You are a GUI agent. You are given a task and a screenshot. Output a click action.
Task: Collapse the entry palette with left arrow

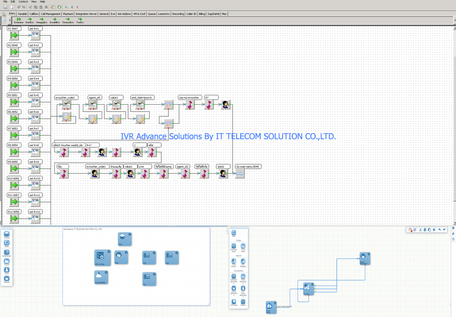(x=10, y=20)
